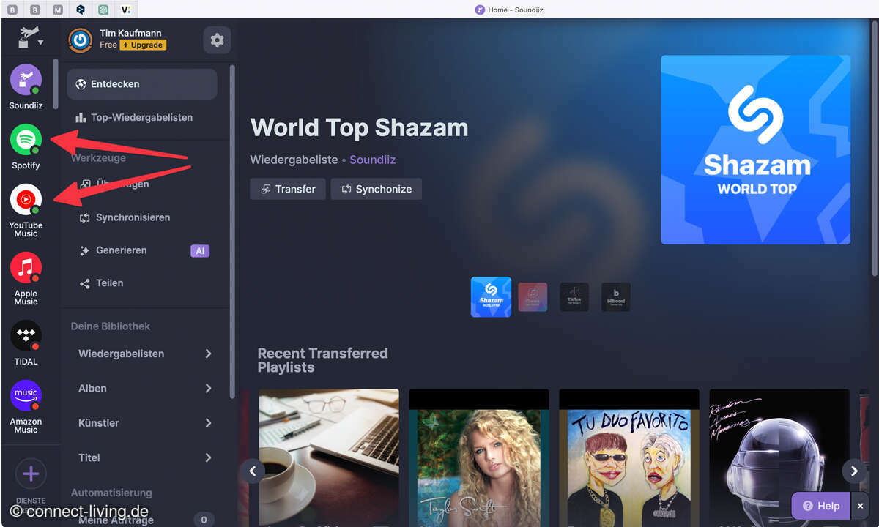Screen dimensions: 879x527
Task: Click the Automatisierung section label
Action: pos(111,493)
